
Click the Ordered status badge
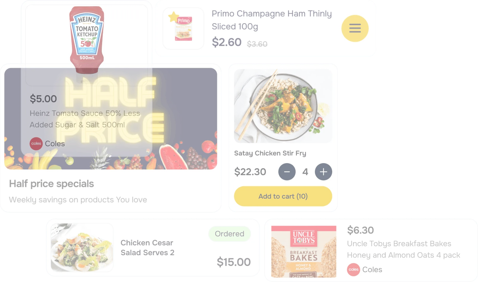(229, 234)
